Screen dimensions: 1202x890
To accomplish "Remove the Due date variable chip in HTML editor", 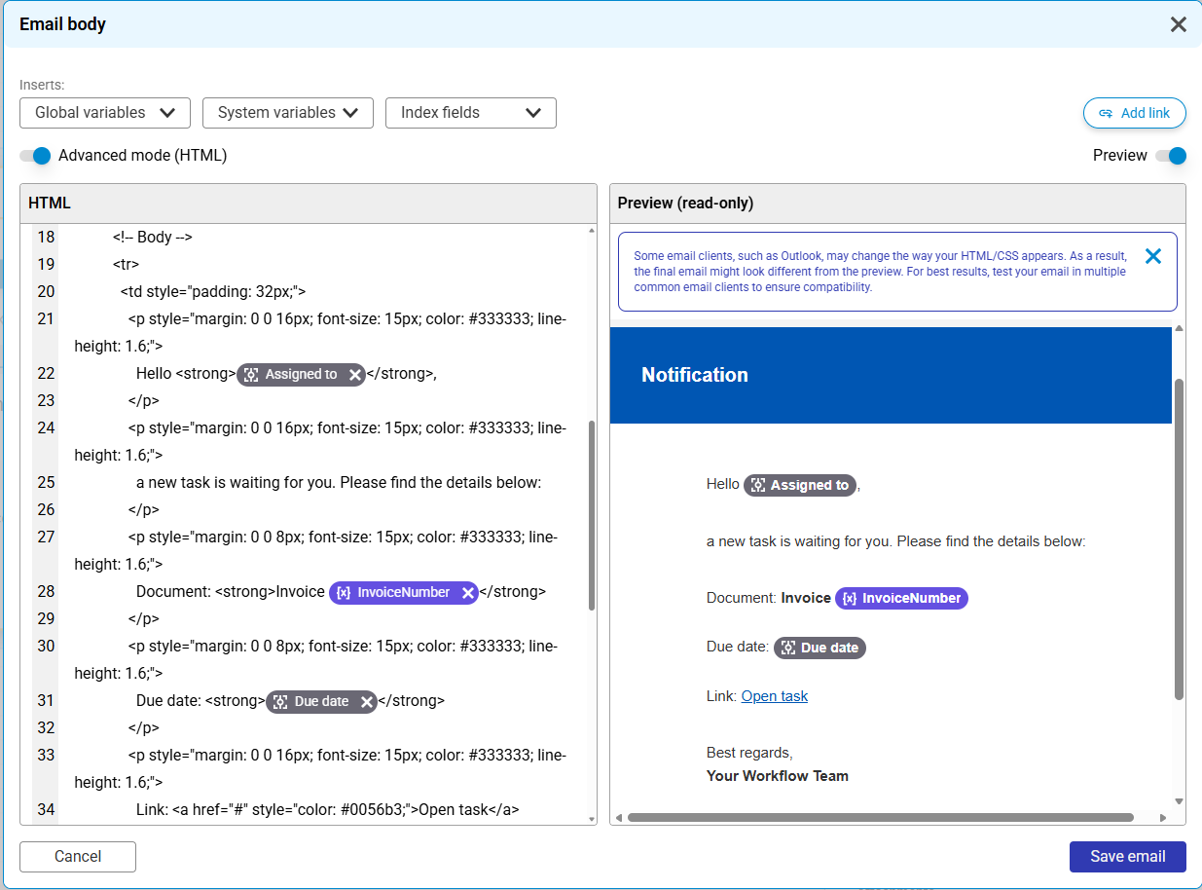I will tap(367, 702).
